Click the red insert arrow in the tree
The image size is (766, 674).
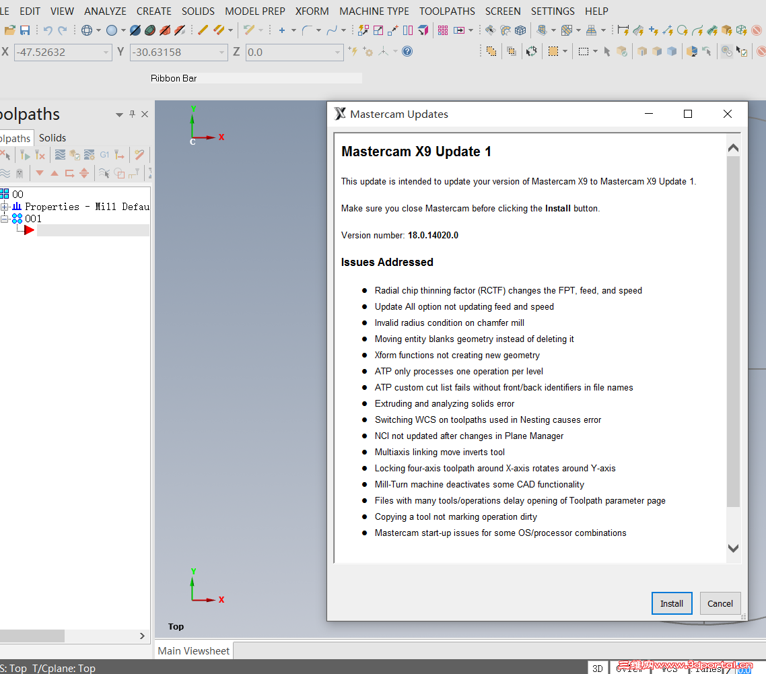[30, 230]
